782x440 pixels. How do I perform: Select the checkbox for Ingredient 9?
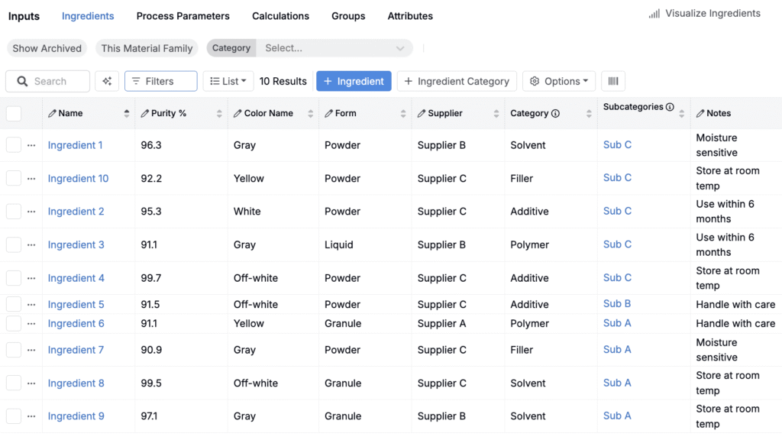click(x=14, y=416)
